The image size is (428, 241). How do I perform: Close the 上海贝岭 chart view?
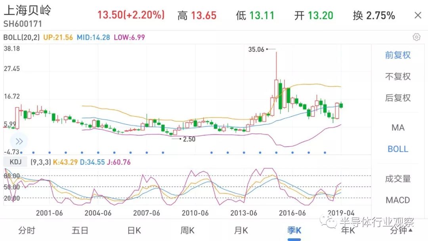418,15
